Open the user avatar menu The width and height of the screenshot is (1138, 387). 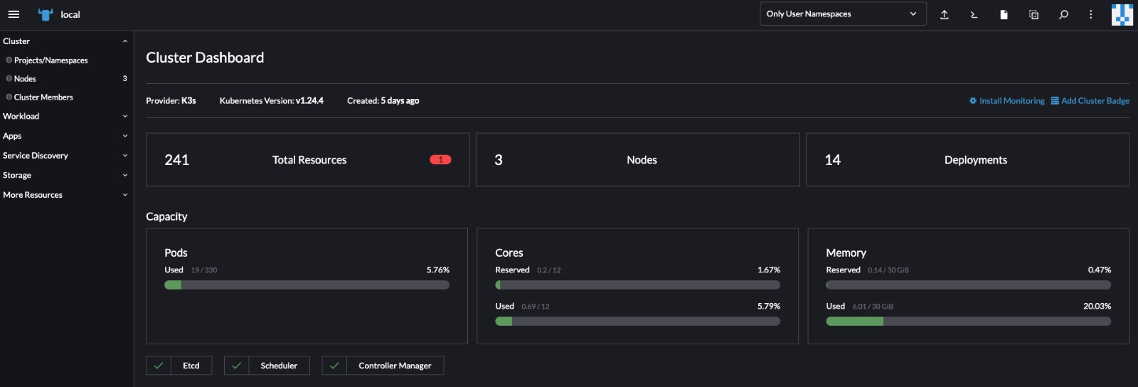point(1122,14)
